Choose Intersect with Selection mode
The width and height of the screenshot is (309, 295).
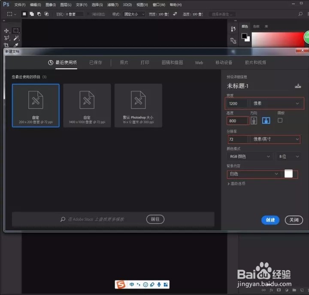point(46,14)
